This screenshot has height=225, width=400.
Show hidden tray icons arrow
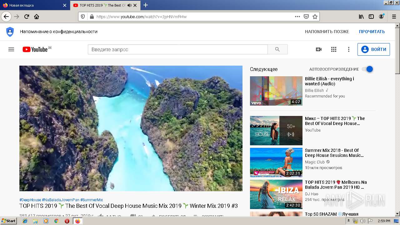pyautogui.click(x=348, y=221)
